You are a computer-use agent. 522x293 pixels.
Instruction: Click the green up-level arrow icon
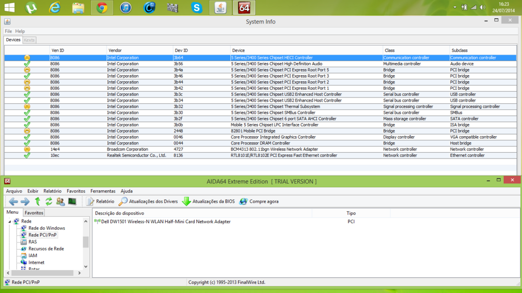coord(37,201)
